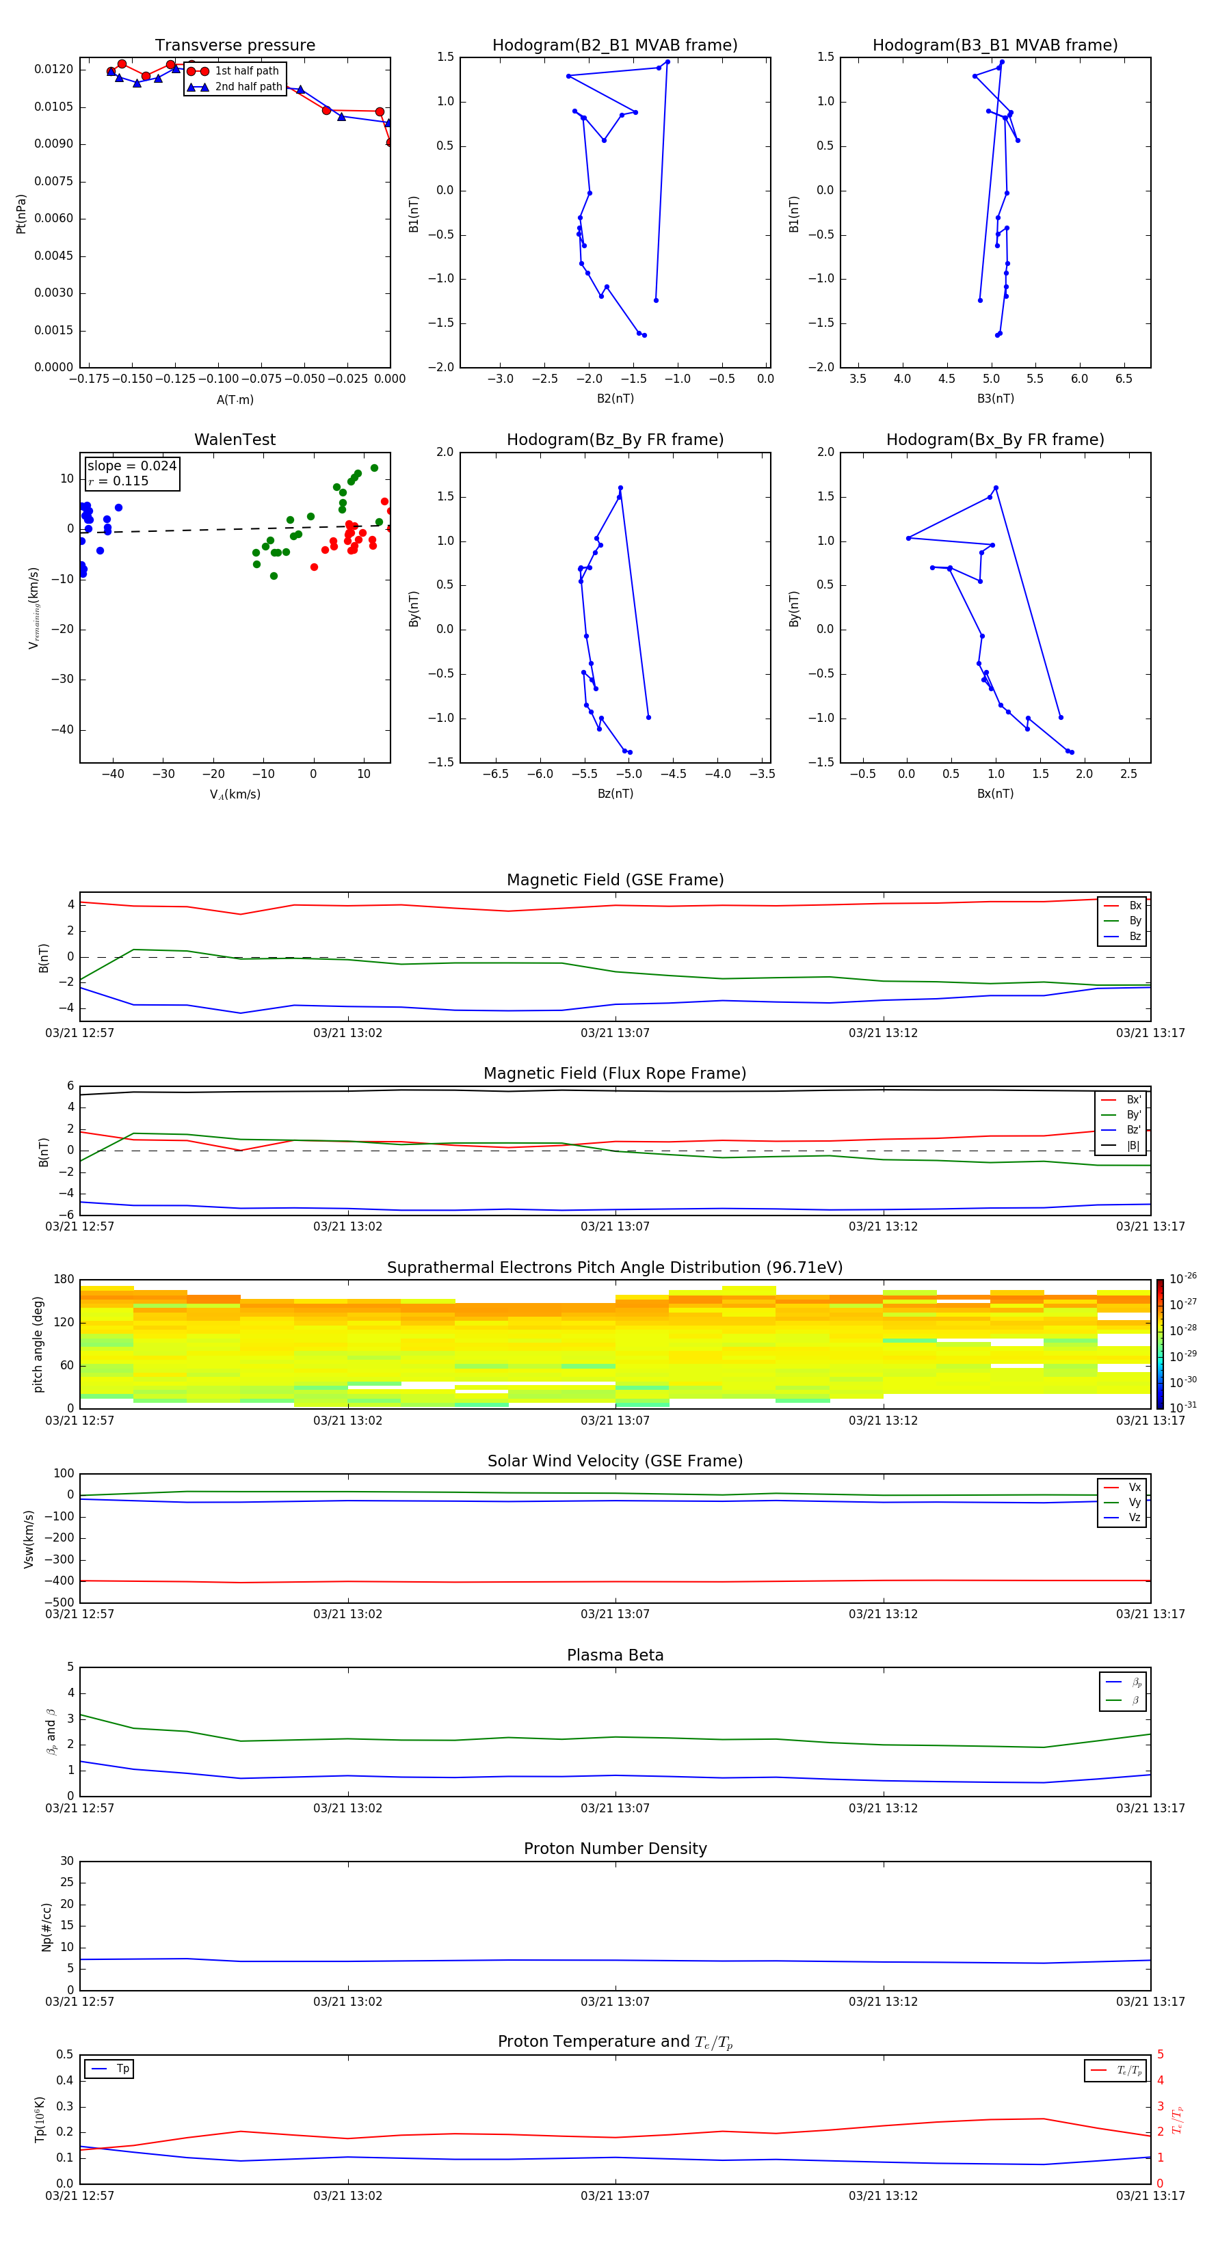Click the Bz' legend entry in Flux Rope panel
1231x2256 pixels.
(1121, 1130)
